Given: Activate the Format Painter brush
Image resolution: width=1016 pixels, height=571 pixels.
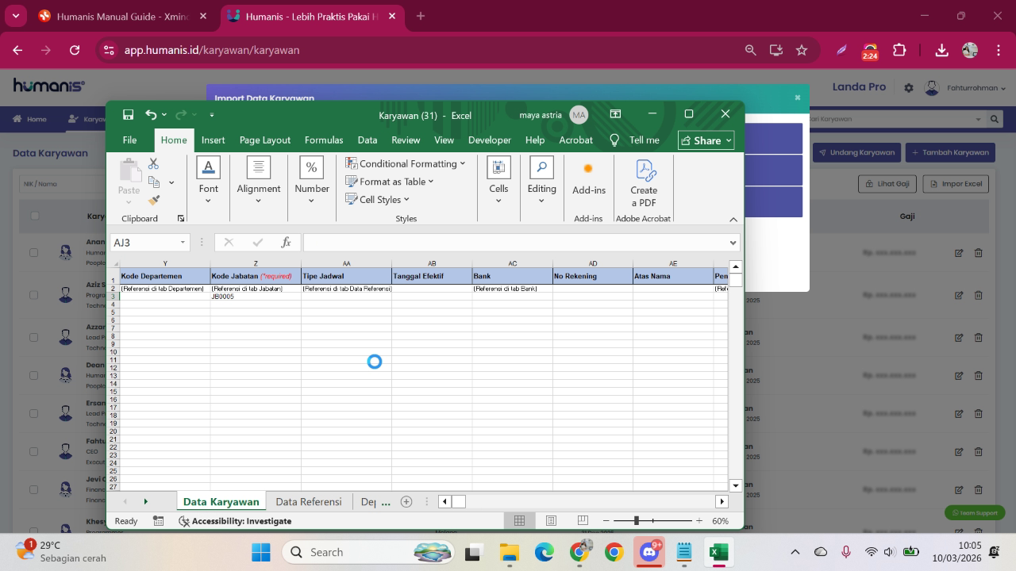Looking at the screenshot, I should click(x=154, y=201).
